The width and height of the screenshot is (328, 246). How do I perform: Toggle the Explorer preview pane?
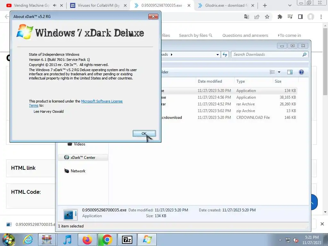[x=290, y=72]
